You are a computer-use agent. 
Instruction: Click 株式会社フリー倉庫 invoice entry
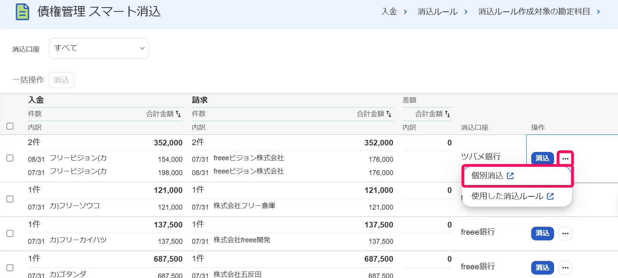(244, 206)
